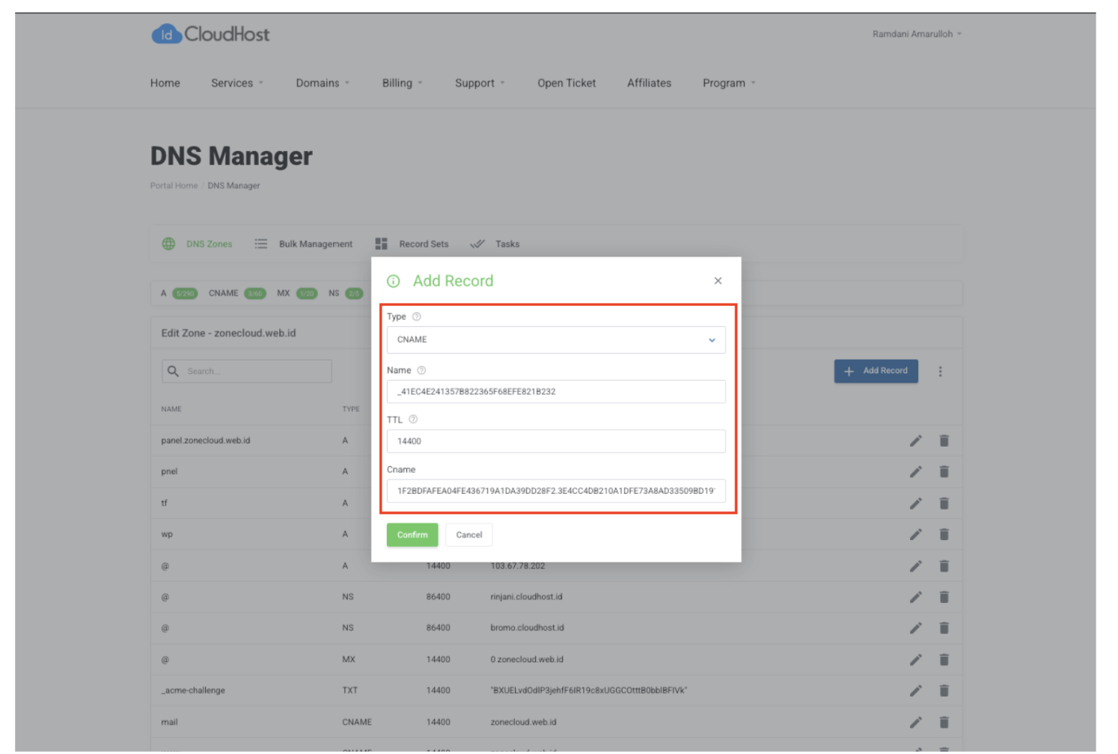Click the zone Search field
This screenshot has width=1118, height=754.
pos(247,371)
